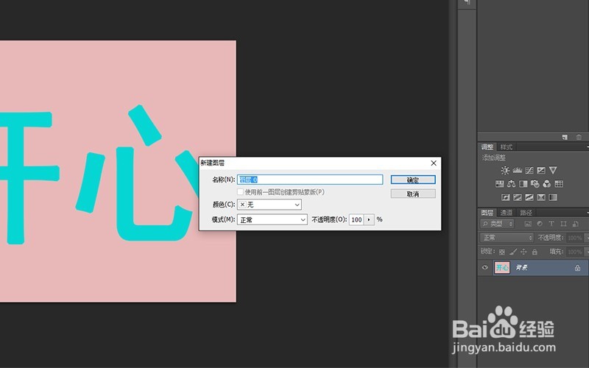Select the 背景 layer thumbnail
This screenshot has height=368, width=589.
point(502,268)
